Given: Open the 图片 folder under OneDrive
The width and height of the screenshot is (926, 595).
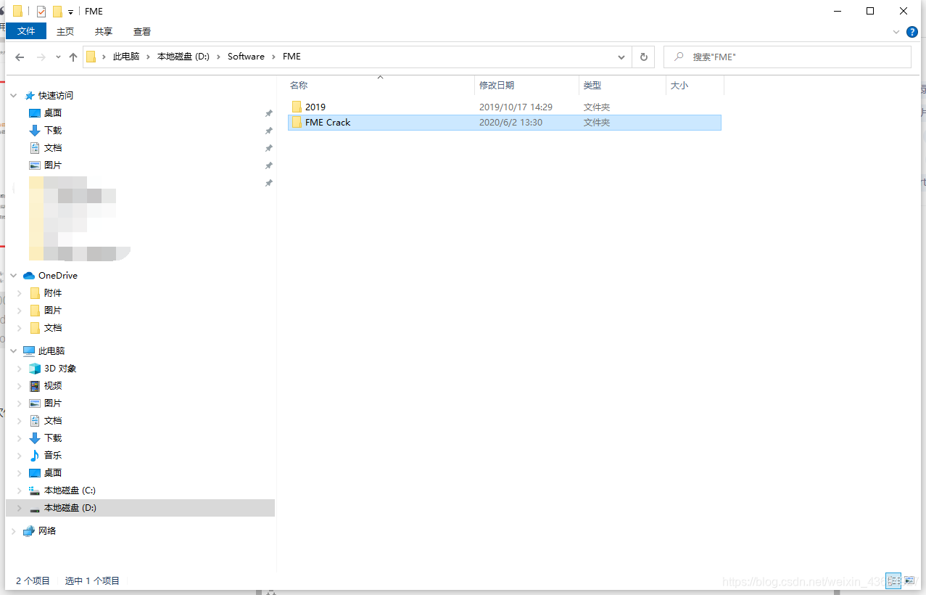Looking at the screenshot, I should (53, 311).
